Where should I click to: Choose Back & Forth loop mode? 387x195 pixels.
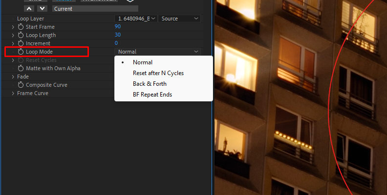(x=150, y=84)
